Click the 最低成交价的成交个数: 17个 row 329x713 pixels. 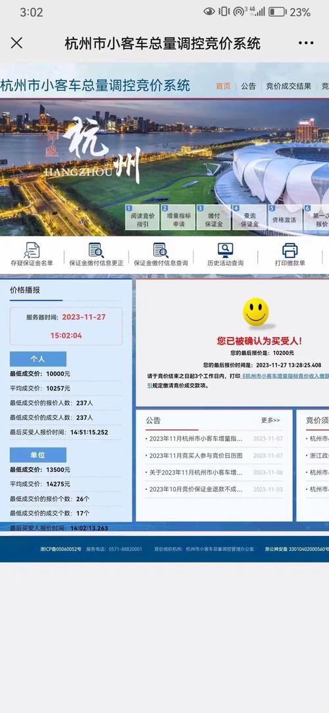tap(66, 514)
